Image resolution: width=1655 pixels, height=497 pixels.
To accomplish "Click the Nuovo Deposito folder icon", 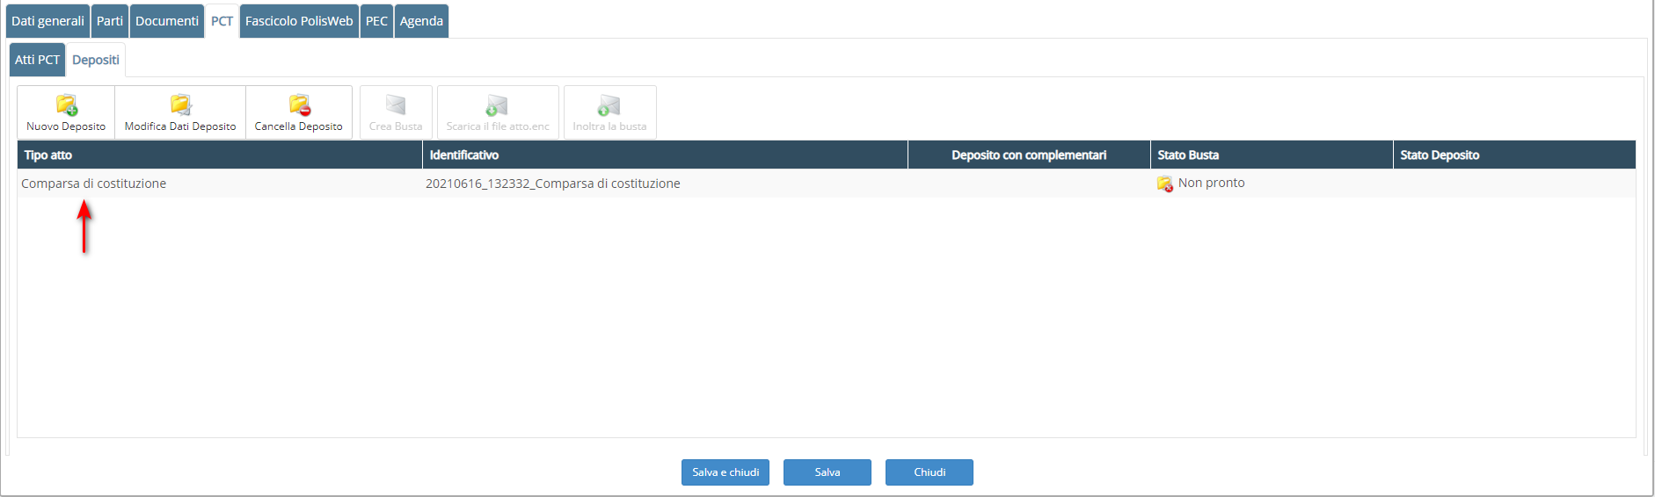I will coord(66,105).
